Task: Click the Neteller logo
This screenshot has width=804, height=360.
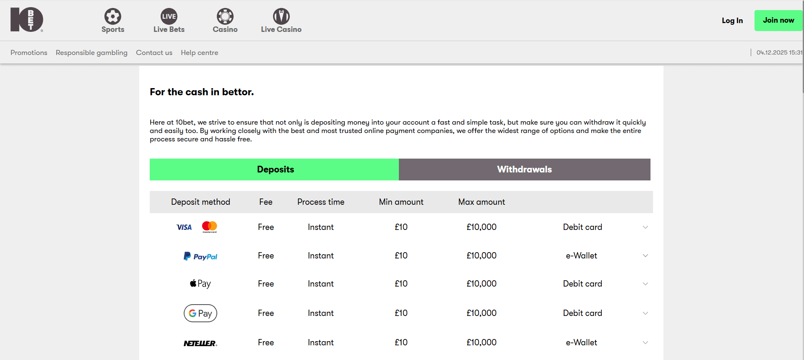Action: [200, 343]
